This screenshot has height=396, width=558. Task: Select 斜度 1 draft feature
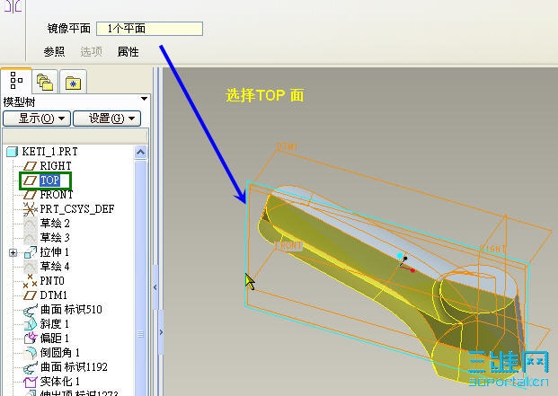tap(55, 324)
